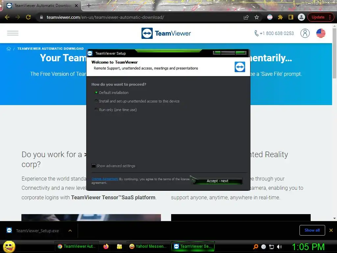The image size is (337, 253).
Task: Select Install and set up unattended access
Action: coord(137,101)
